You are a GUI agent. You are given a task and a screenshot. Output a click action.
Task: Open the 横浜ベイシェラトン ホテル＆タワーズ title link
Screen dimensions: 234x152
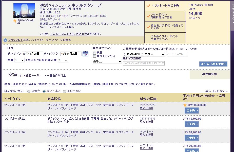tap(71, 5)
